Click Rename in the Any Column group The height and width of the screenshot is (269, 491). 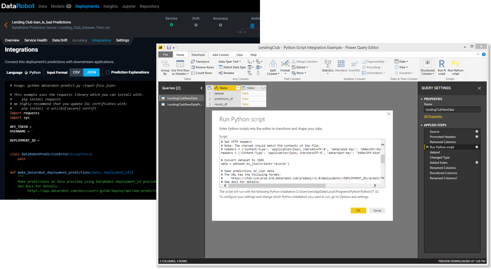pyautogui.click(x=226, y=73)
